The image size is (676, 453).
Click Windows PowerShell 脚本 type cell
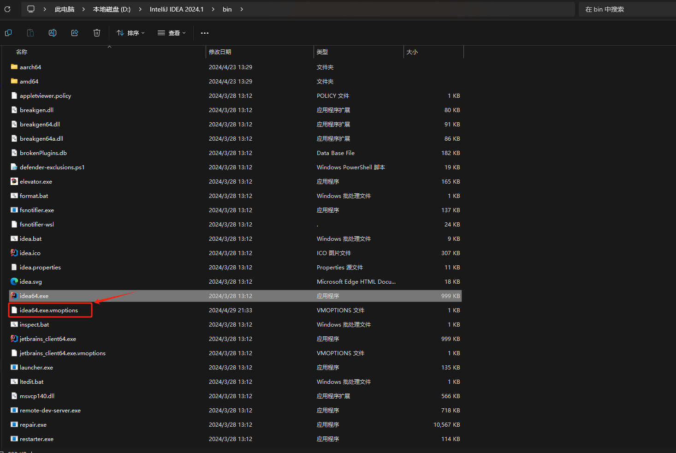351,167
